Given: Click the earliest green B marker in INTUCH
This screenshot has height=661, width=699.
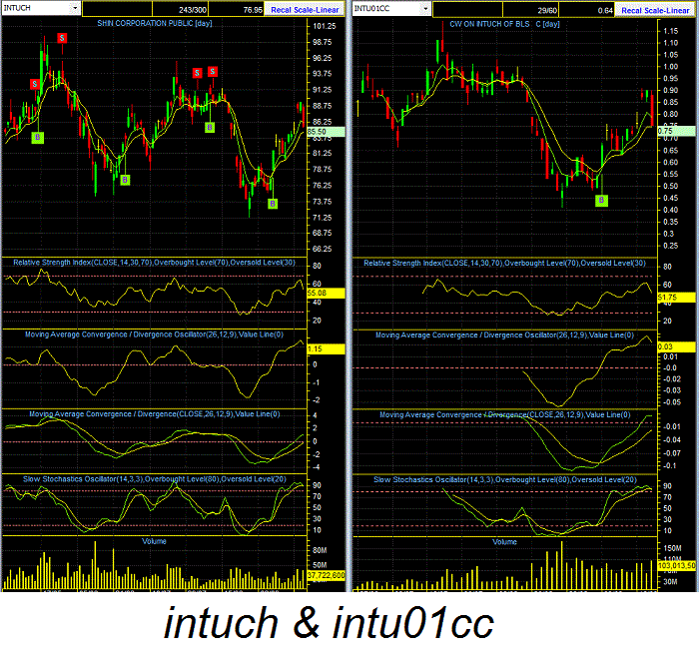Looking at the screenshot, I should click(38, 137).
